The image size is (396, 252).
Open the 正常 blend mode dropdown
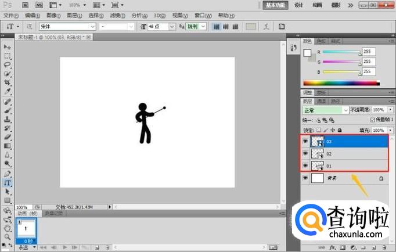[x=325, y=110]
